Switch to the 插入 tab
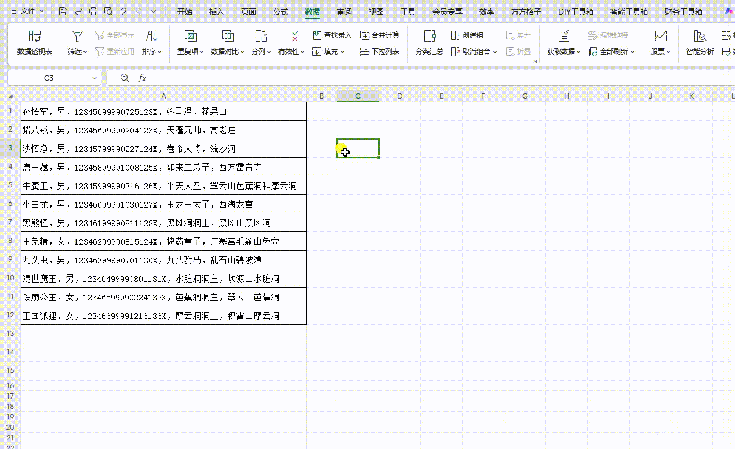The image size is (735, 449). coord(217,12)
